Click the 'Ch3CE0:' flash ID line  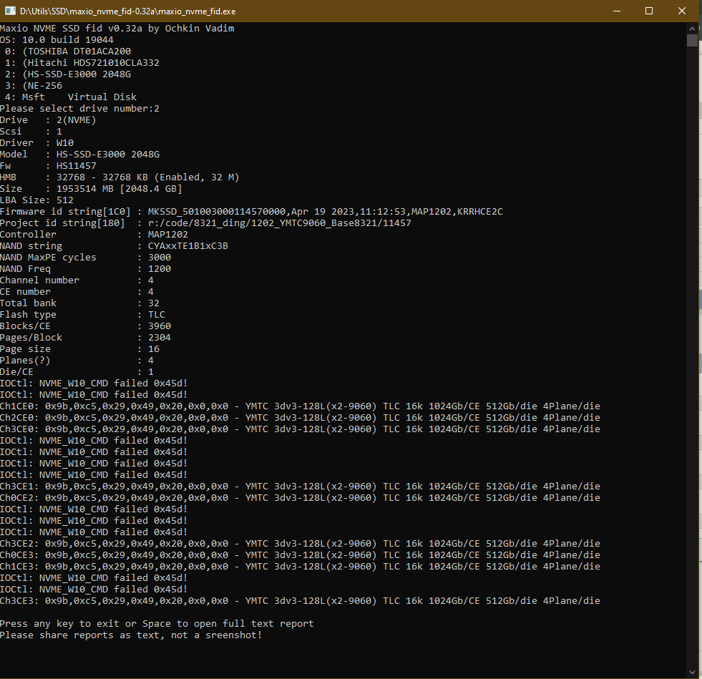(300, 429)
